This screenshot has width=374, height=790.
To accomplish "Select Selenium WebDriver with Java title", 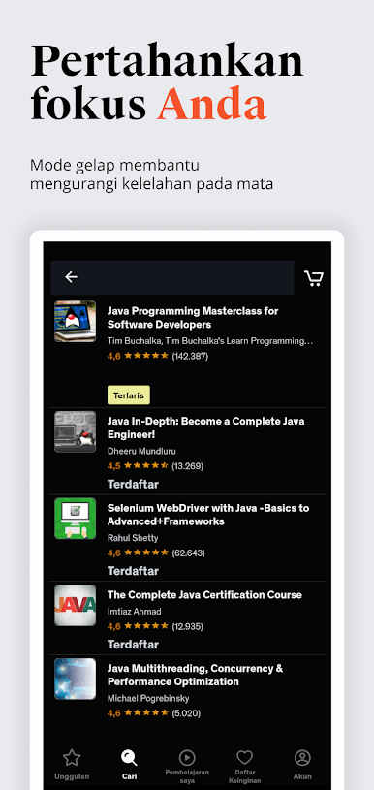I will 208,515.
